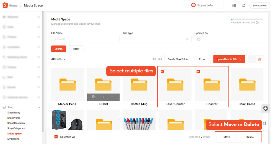Go to Shop Profile

point(14,118)
